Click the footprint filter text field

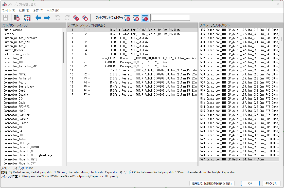coord(171,18)
